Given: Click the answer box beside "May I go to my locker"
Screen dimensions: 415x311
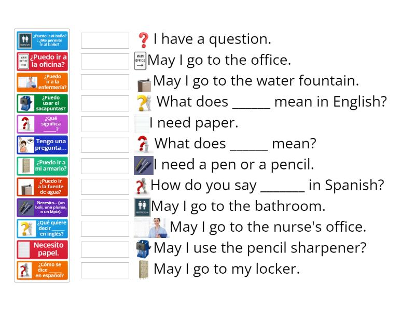Looking at the screenshot, I should (105, 268).
